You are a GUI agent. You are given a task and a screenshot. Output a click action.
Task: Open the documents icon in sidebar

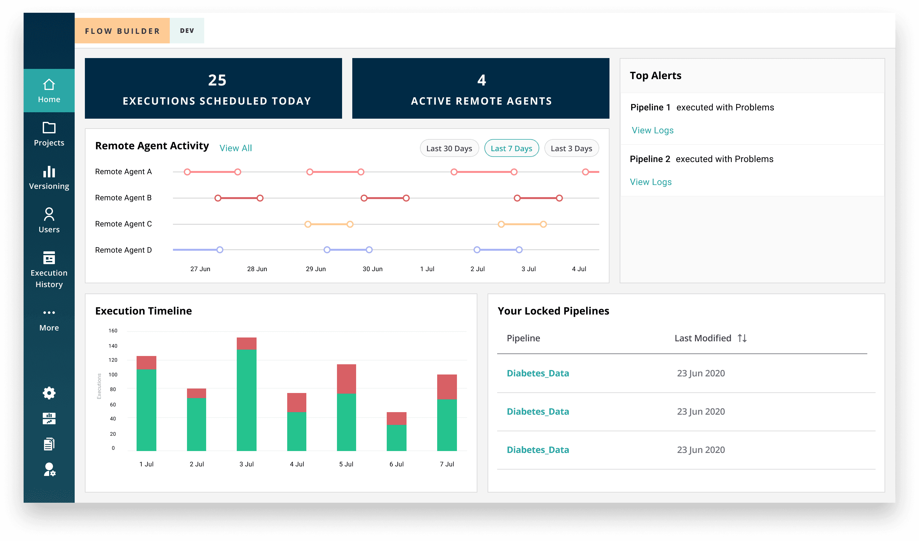pyautogui.click(x=49, y=444)
